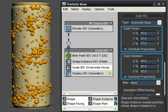Image resolution: width=168 pixels, height=112 pixels.
Task: Select the Birth Paint 001 operator icon
Action: click(x=68, y=56)
